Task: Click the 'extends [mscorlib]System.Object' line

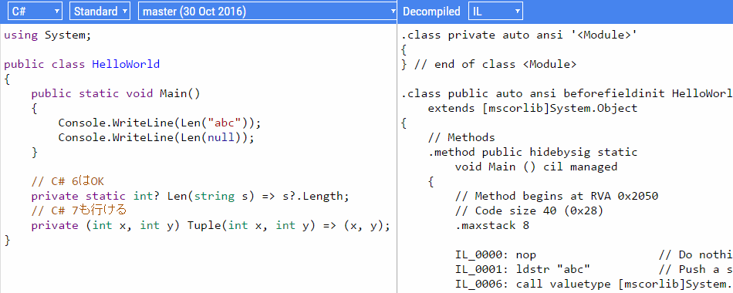Action: point(533,109)
